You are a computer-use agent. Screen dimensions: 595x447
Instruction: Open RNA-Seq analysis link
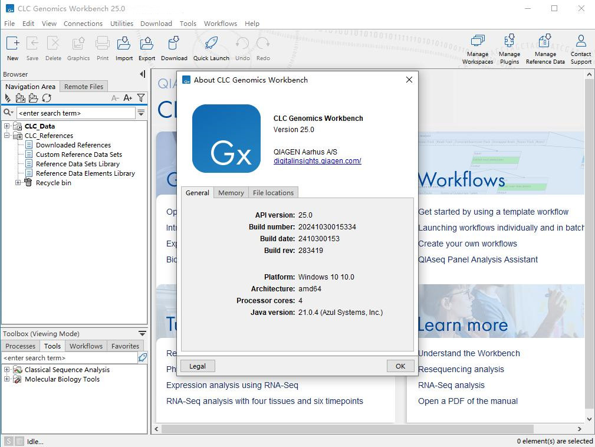(451, 385)
